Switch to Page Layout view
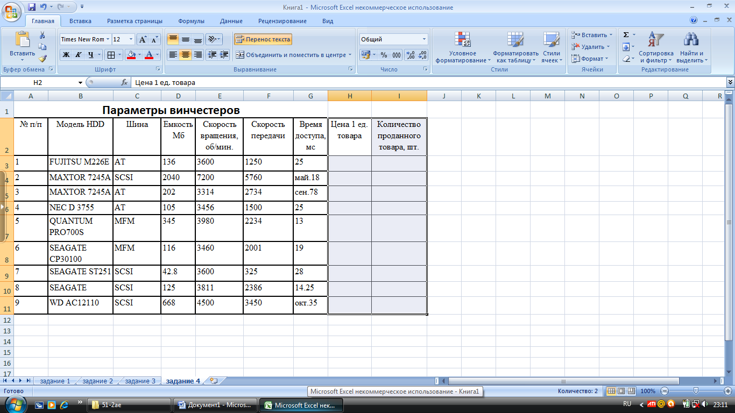 pyautogui.click(x=621, y=391)
